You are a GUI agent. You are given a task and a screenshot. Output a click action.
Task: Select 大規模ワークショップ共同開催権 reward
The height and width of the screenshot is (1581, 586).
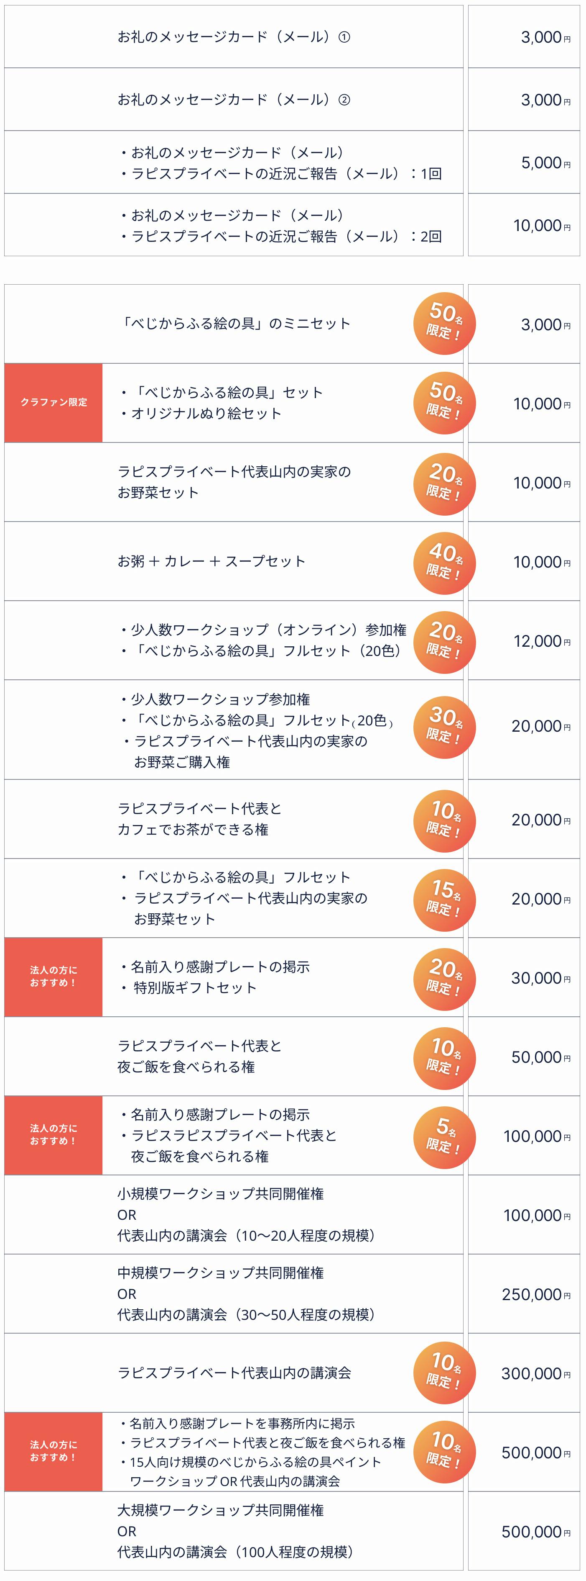pos(221,1510)
